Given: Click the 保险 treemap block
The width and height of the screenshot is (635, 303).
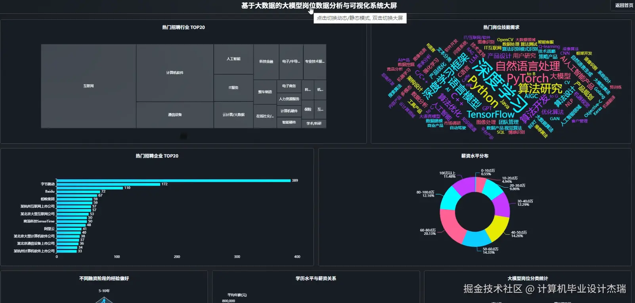Looking at the screenshot, I should [308, 110].
